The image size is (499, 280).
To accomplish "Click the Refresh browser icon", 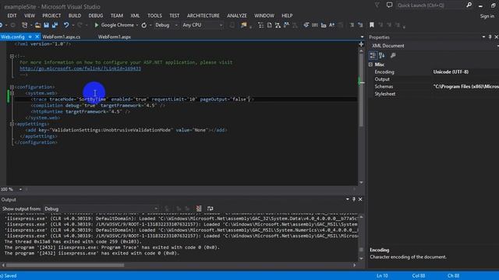I will pyautogui.click(x=143, y=25).
